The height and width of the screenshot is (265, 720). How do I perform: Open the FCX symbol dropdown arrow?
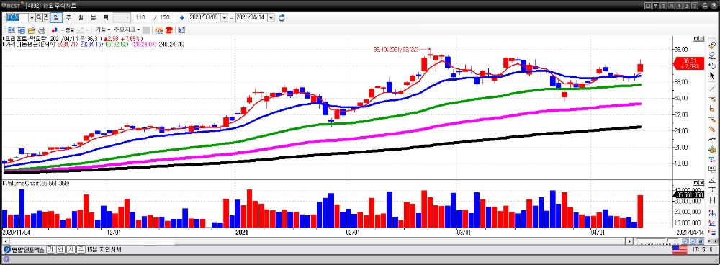point(32,17)
